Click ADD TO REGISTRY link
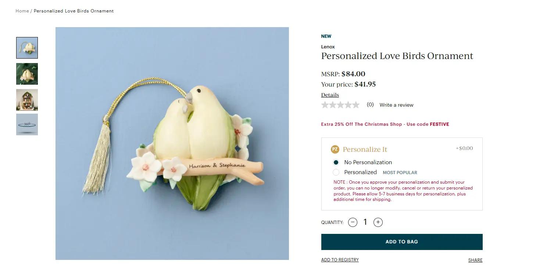536x272 pixels. (x=340, y=260)
